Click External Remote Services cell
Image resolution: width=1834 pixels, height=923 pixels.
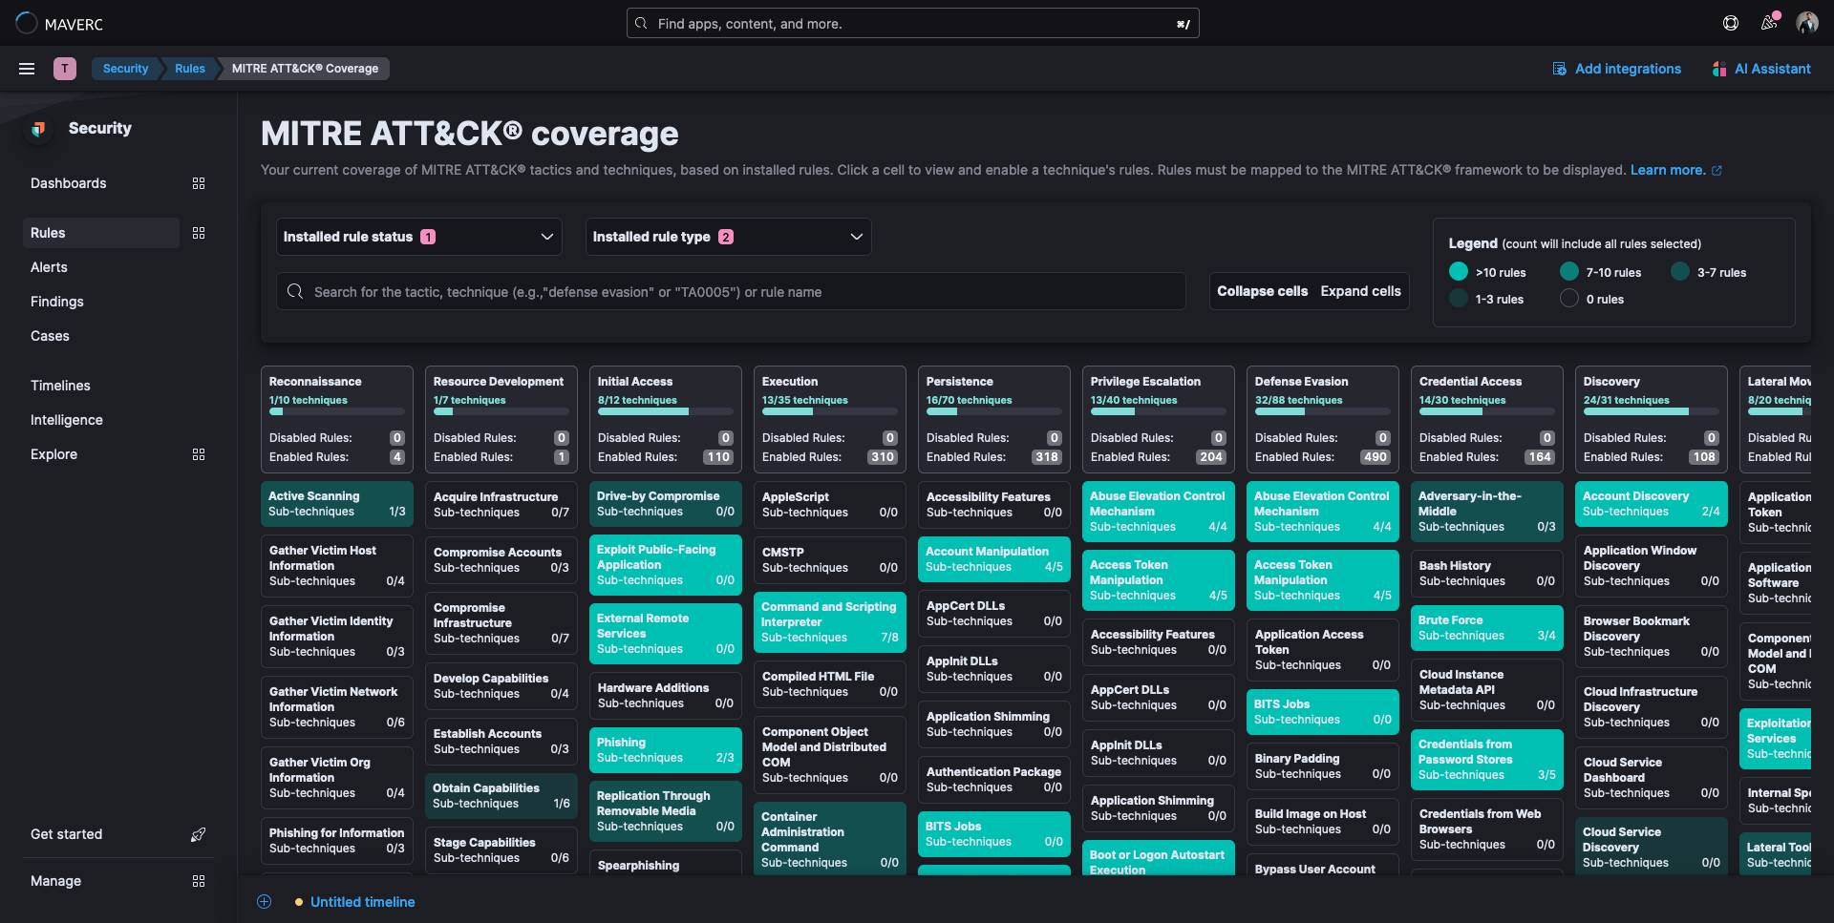tap(666, 634)
